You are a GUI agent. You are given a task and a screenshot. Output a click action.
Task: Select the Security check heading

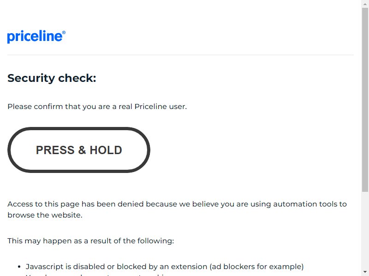(x=52, y=78)
